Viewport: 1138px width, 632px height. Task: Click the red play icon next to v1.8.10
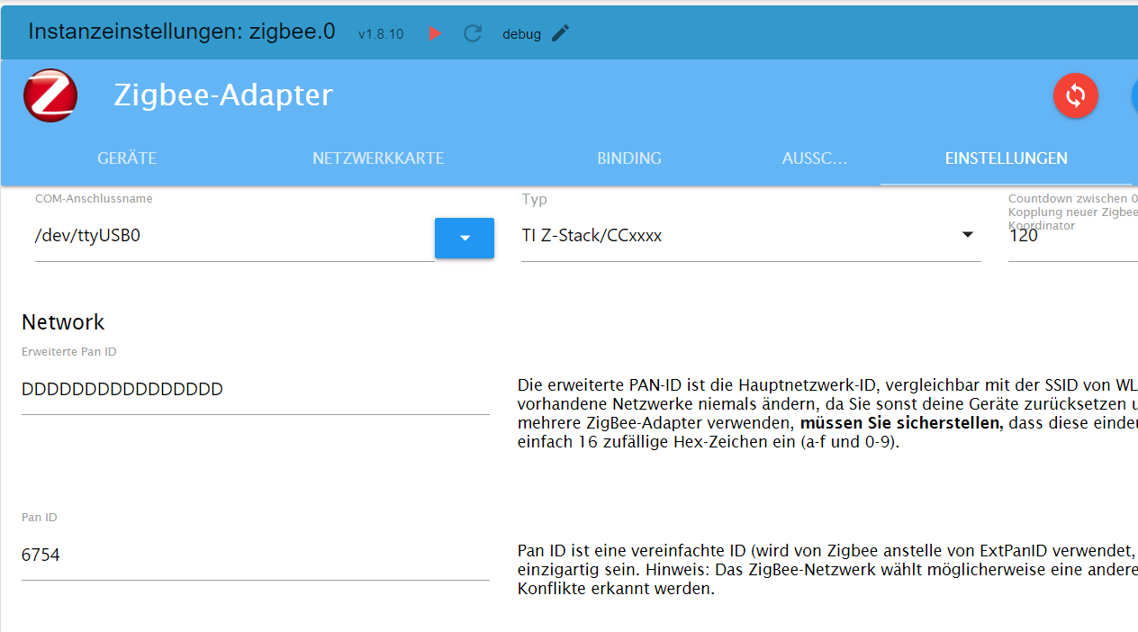click(436, 33)
